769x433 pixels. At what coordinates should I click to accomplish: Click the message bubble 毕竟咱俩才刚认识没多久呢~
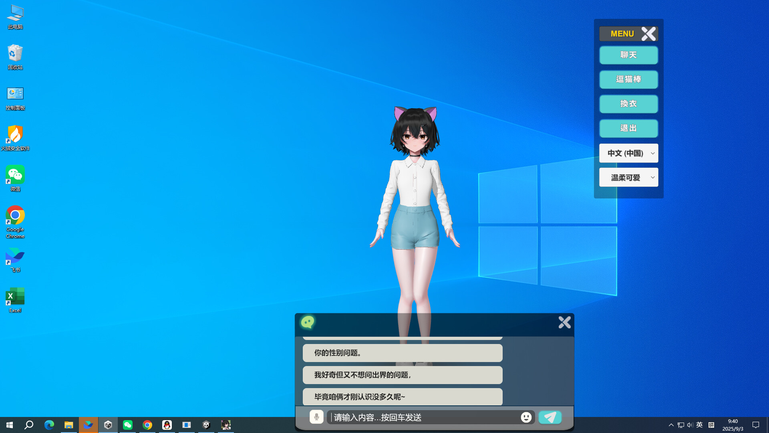402,397
